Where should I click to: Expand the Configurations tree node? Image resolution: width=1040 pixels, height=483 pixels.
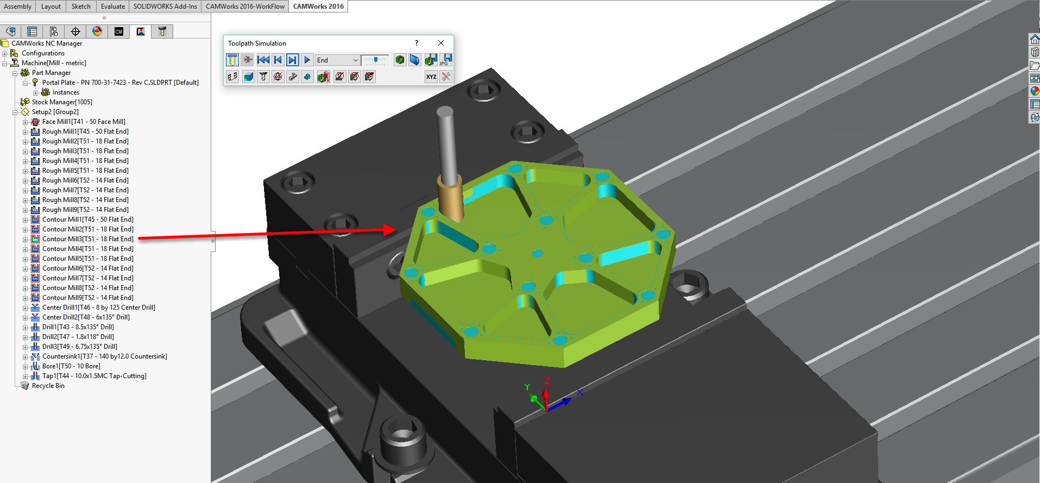(x=5, y=53)
